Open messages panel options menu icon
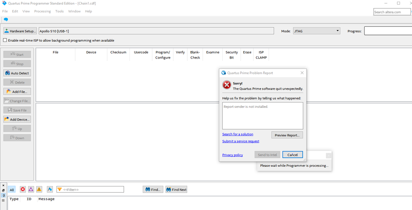Viewport: 412px width, 210px height. pos(3,200)
